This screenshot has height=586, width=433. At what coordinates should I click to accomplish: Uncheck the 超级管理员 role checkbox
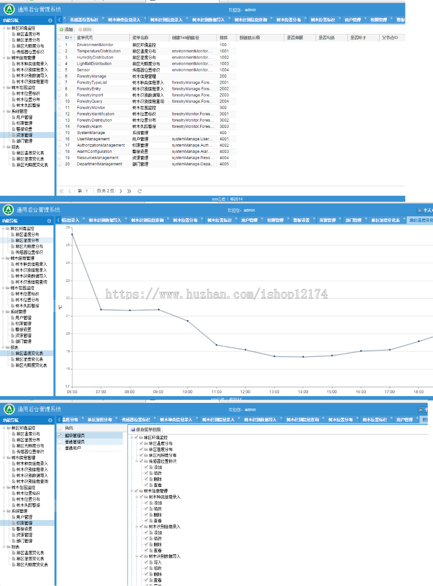[x=60, y=436]
